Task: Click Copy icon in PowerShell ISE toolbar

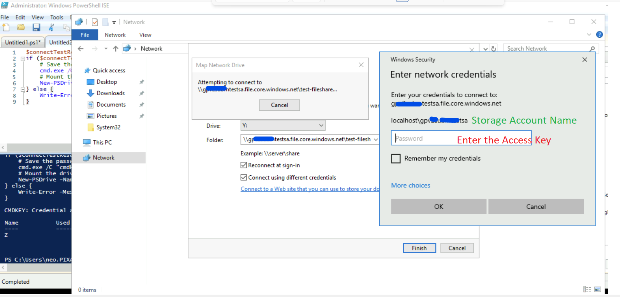Action: [x=66, y=27]
